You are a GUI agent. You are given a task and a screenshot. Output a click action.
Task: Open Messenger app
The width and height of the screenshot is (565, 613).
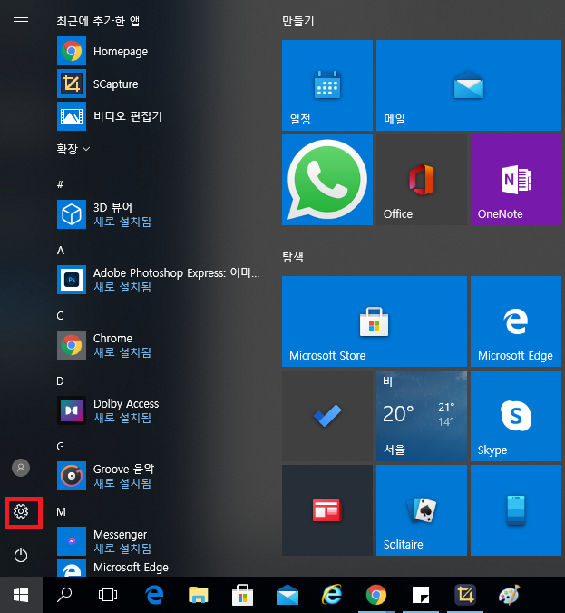(x=104, y=541)
